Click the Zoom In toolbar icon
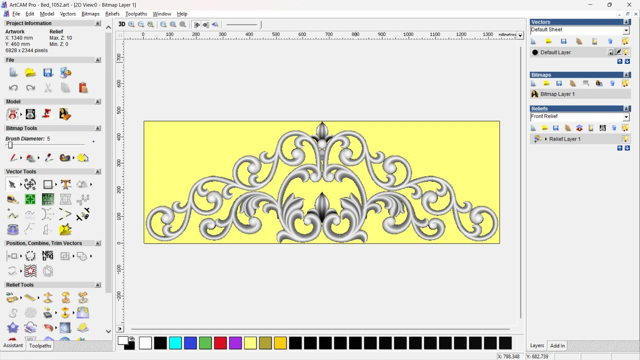 [131, 24]
